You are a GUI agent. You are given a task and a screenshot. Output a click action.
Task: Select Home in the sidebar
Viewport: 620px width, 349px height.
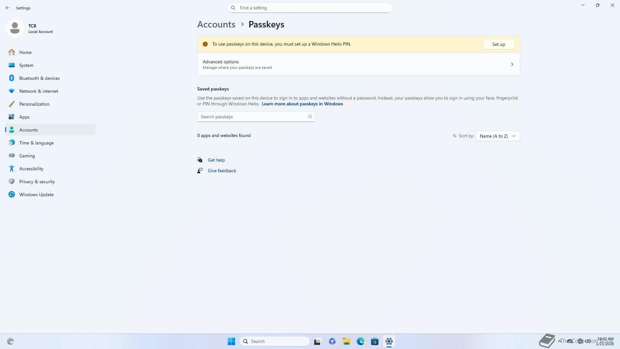click(x=25, y=52)
